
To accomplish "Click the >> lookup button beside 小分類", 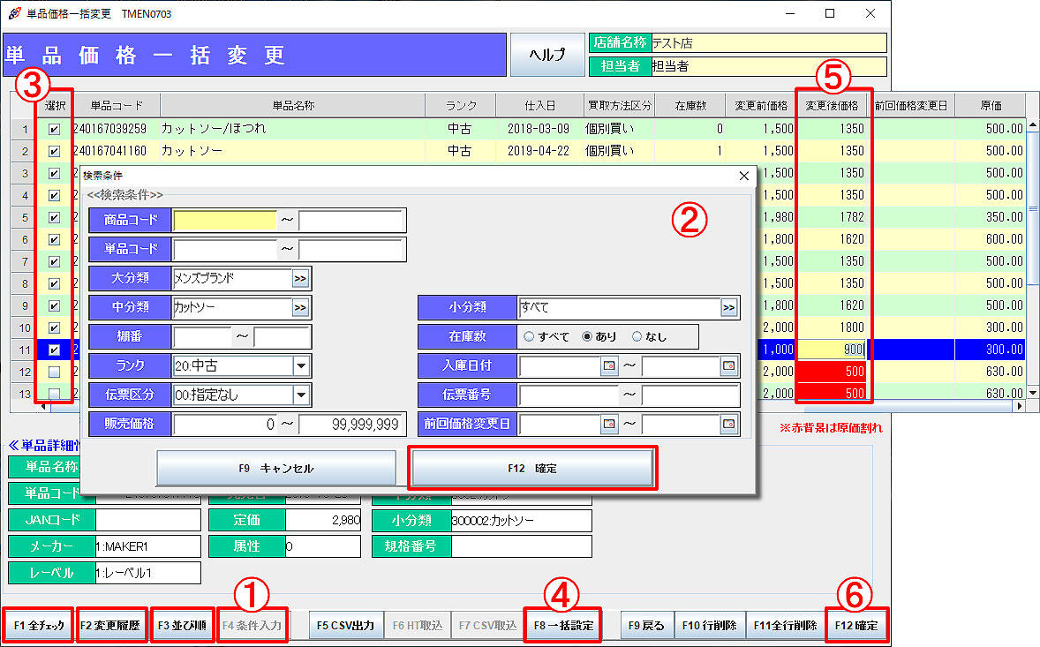I will 729,308.
